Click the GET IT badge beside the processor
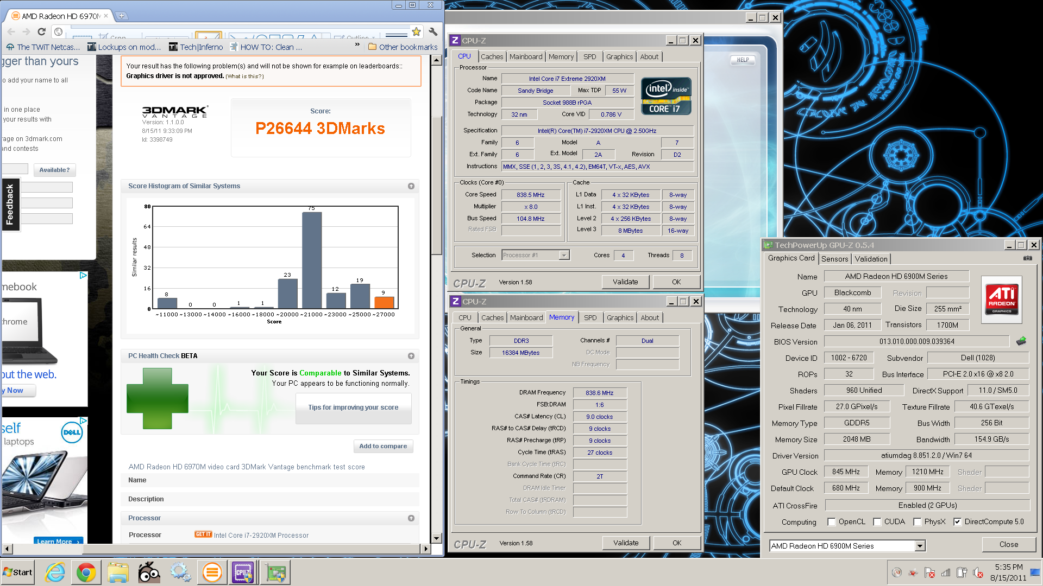Image resolution: width=1043 pixels, height=586 pixels. click(203, 534)
